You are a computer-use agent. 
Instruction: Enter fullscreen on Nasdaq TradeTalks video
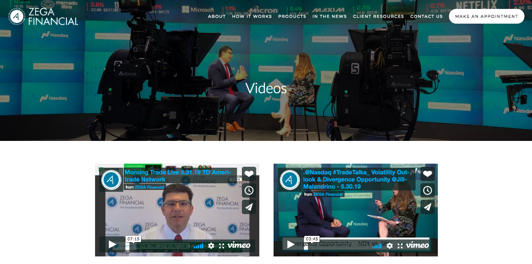400,246
